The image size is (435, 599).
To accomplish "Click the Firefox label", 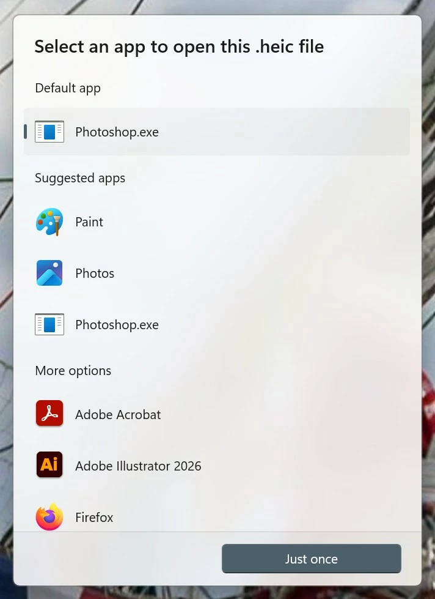I will (94, 517).
